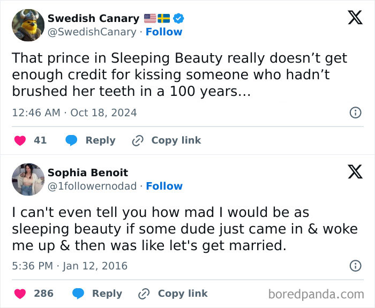The width and height of the screenshot is (375, 308).
Task: Click the 5:36 PM · Jan 12, 2016 timestamp
Action: click(70, 266)
